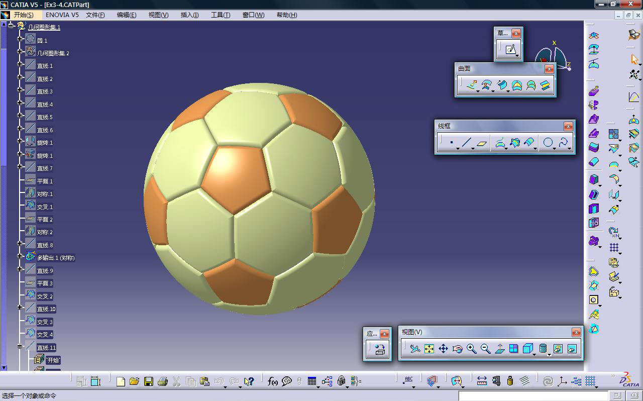Click the Zoom In magnifier icon
This screenshot has width=643, height=401.
click(471, 349)
